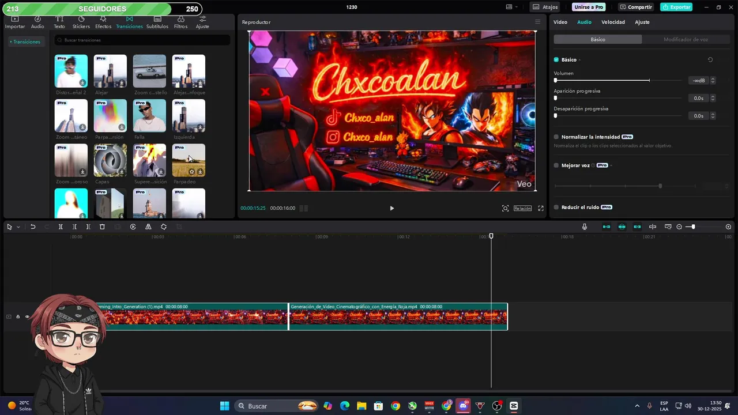Toggle automatic snapping in the timeline
This screenshot has height=415, width=738.
622,227
